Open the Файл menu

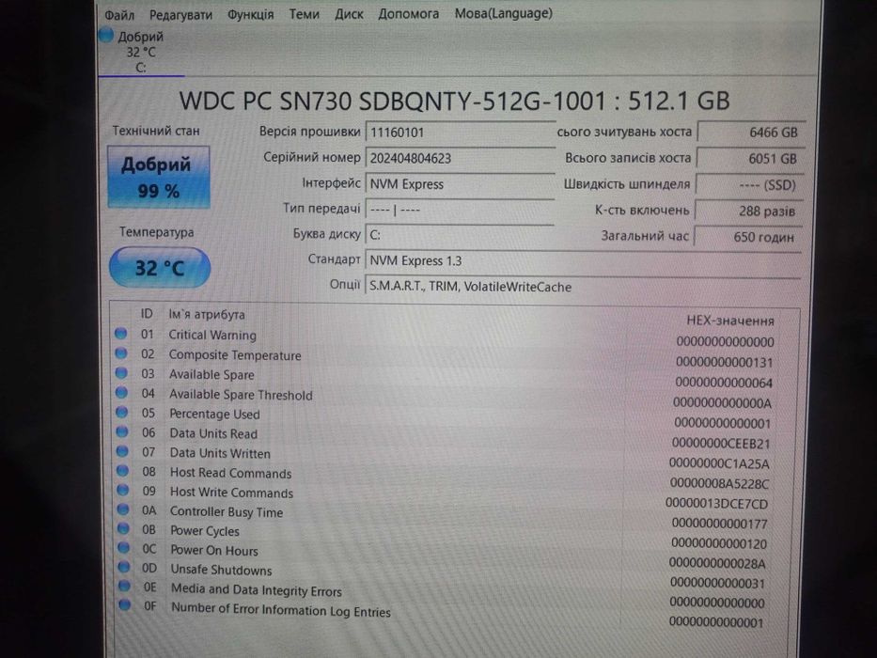[x=119, y=14]
